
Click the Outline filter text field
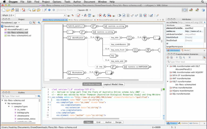pos(19,96)
